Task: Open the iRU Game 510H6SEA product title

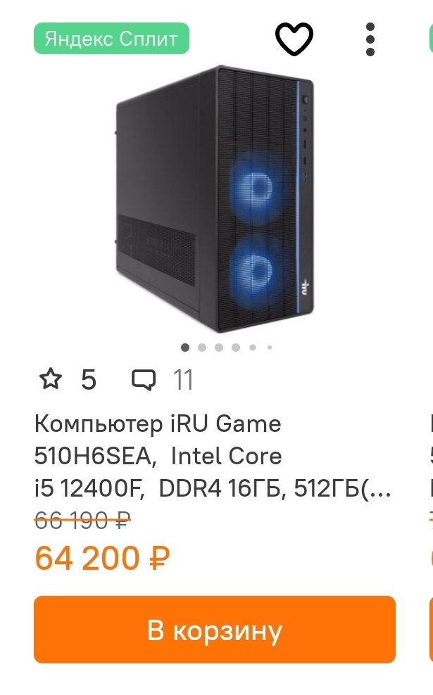Action: point(213,456)
